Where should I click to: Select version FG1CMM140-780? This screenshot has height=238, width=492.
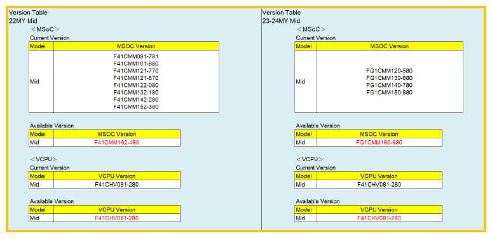click(x=390, y=85)
